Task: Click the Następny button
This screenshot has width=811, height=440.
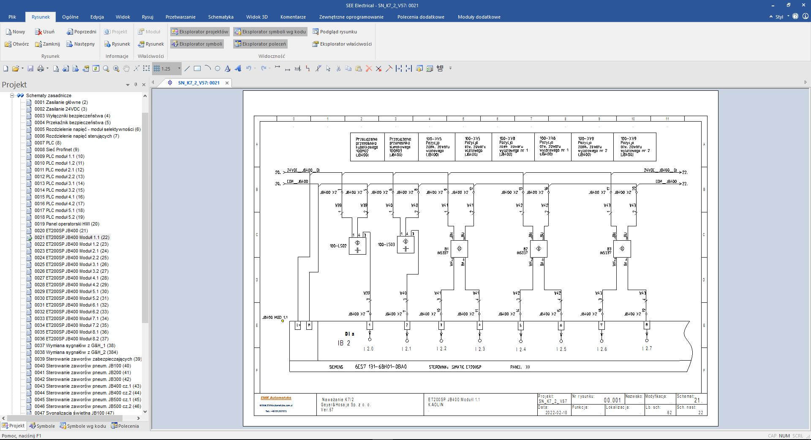Action: click(80, 44)
